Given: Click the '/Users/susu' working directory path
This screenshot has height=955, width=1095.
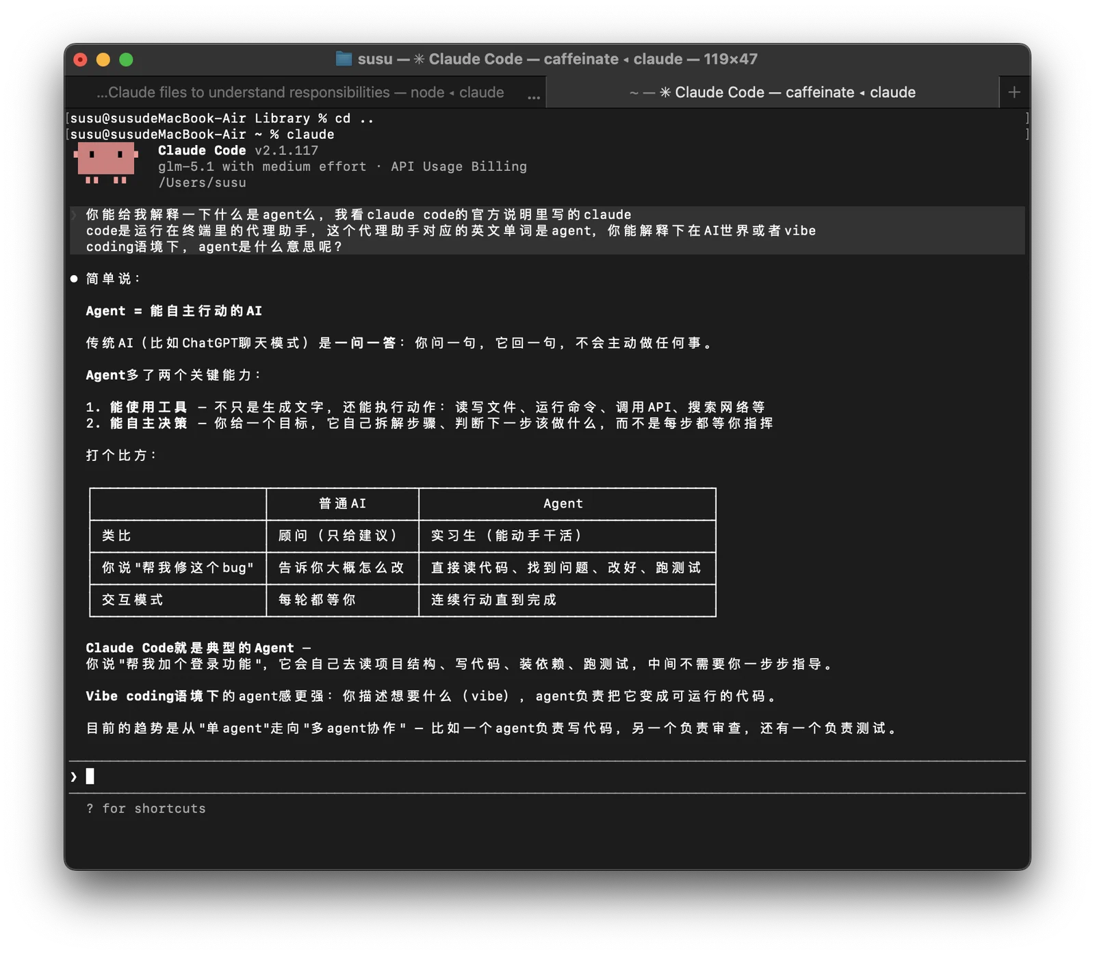Looking at the screenshot, I should point(202,183).
